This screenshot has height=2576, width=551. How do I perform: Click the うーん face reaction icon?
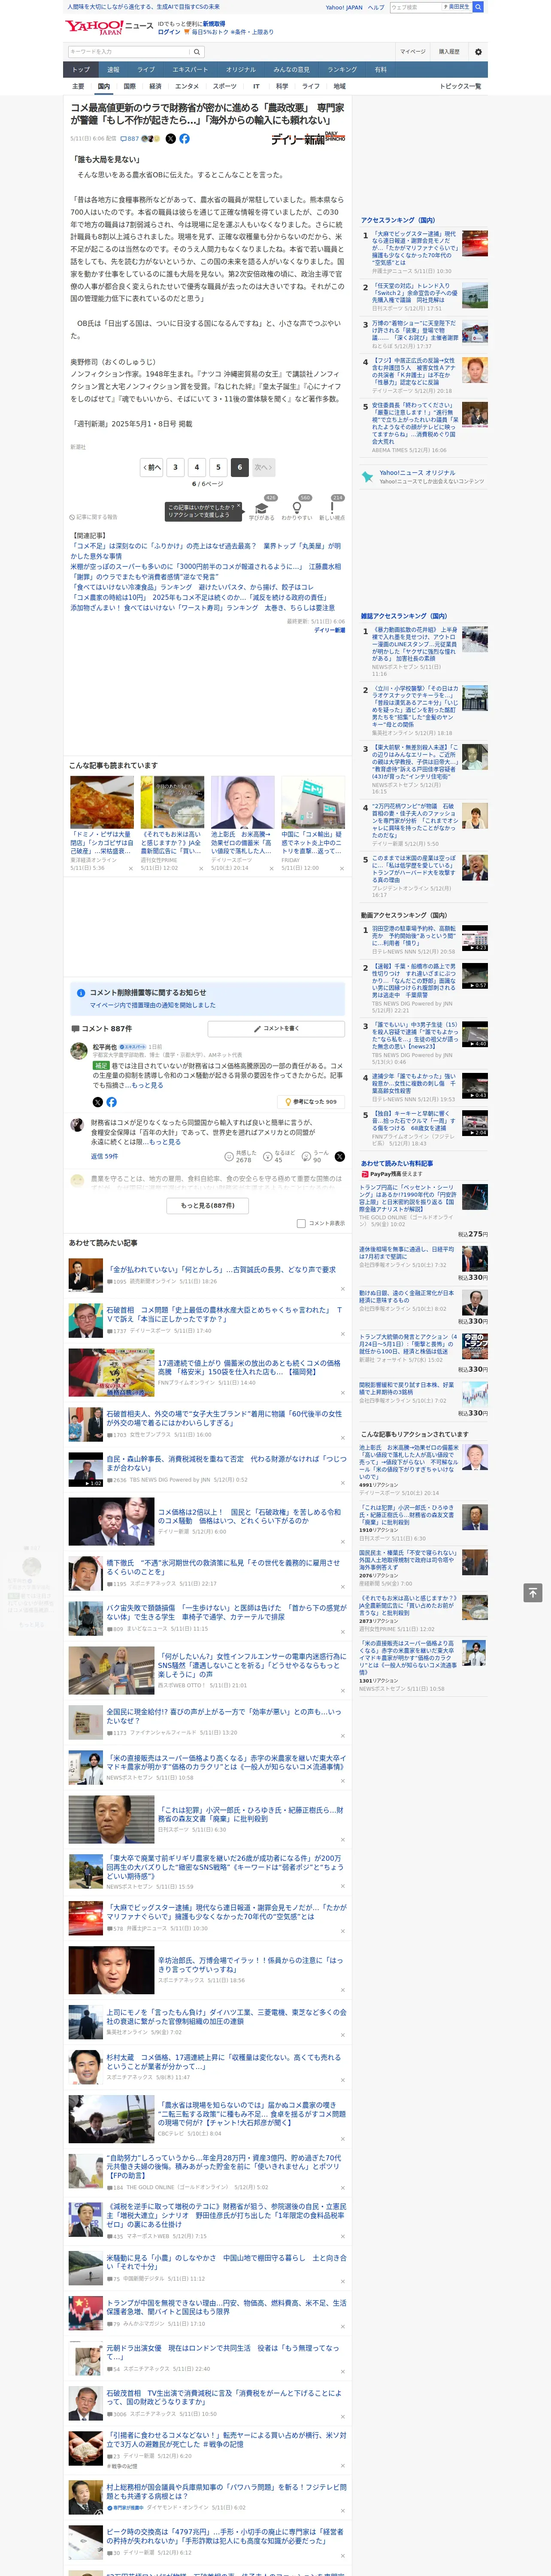(306, 1156)
